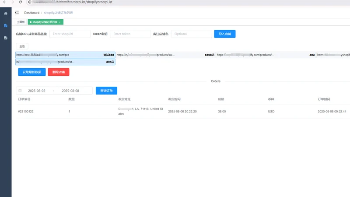This screenshot has width=350, height=197.
Task: Reload the page in the browser
Action: coord(20,2)
